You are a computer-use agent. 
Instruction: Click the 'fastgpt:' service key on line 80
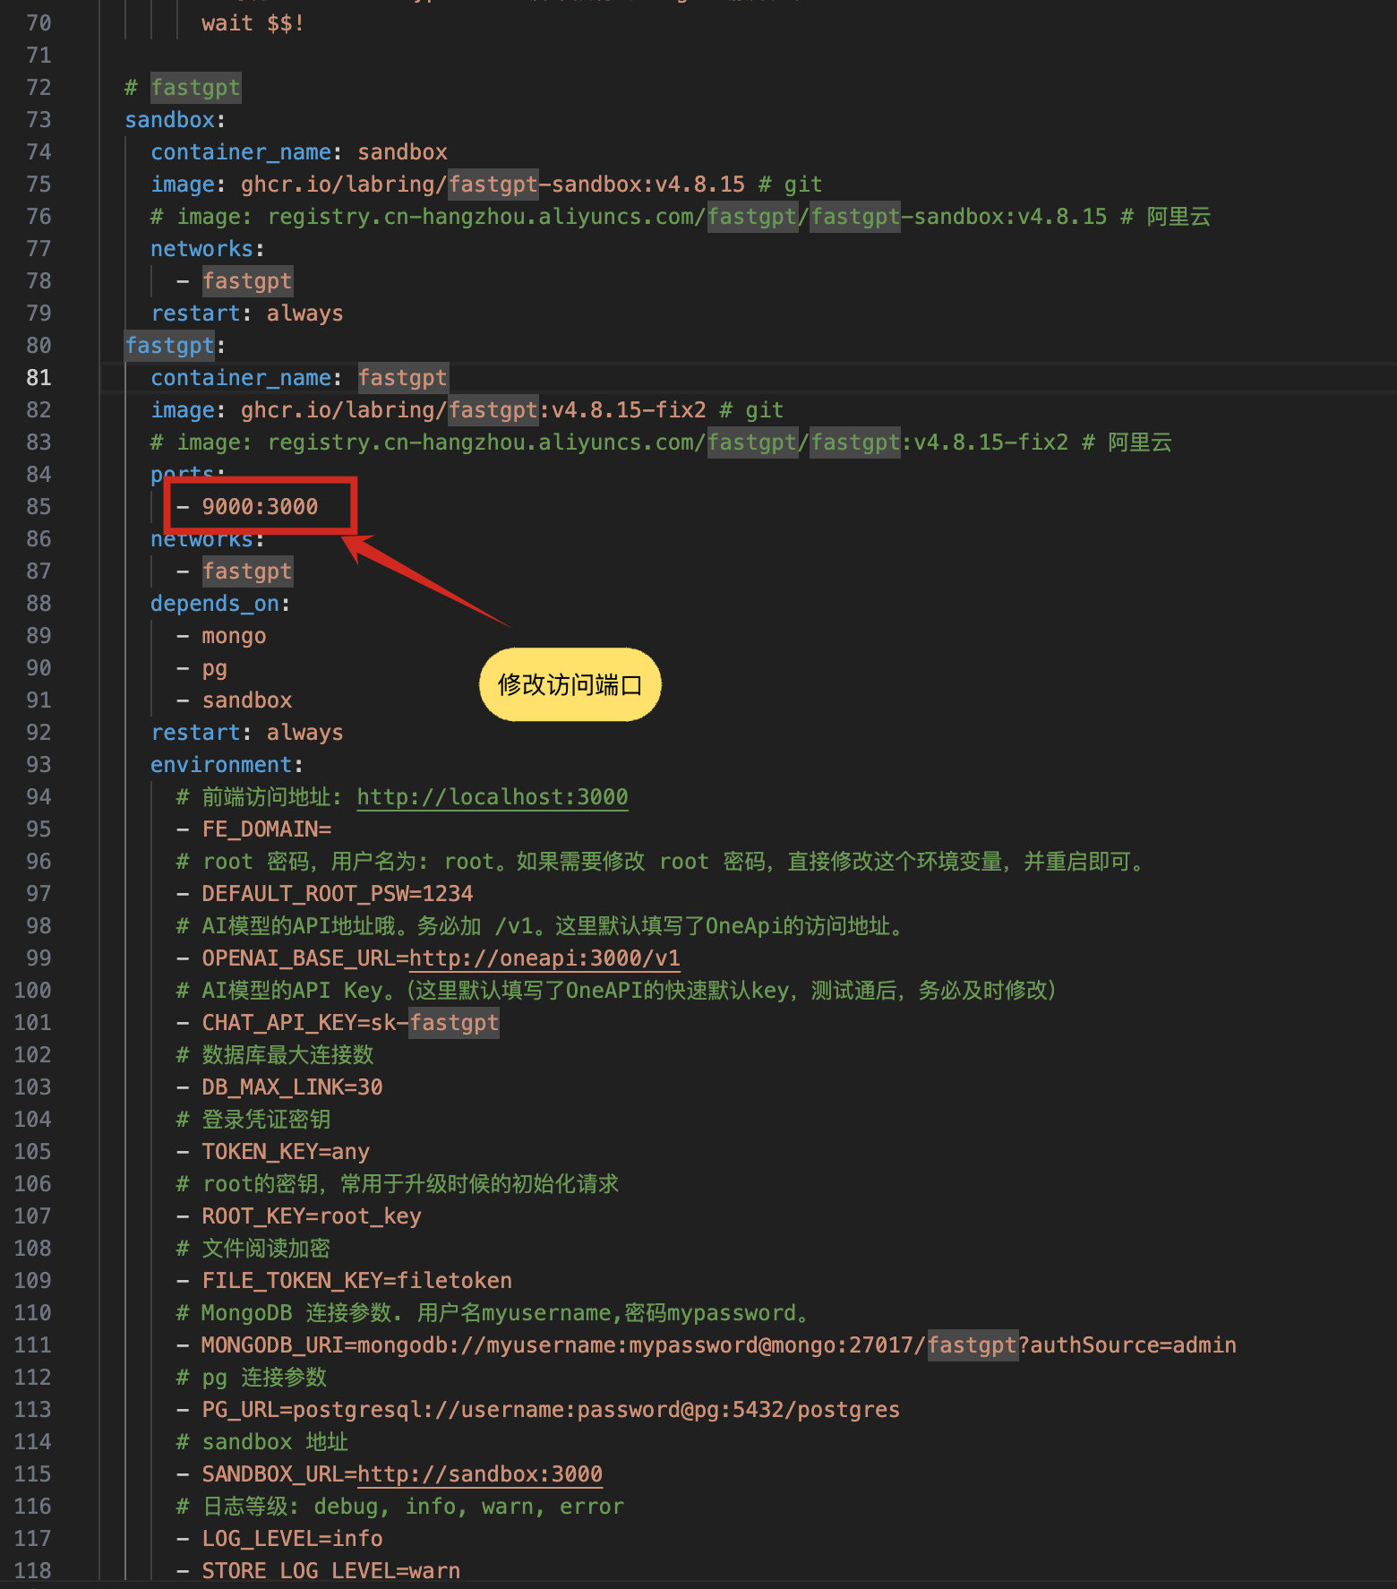(x=176, y=346)
